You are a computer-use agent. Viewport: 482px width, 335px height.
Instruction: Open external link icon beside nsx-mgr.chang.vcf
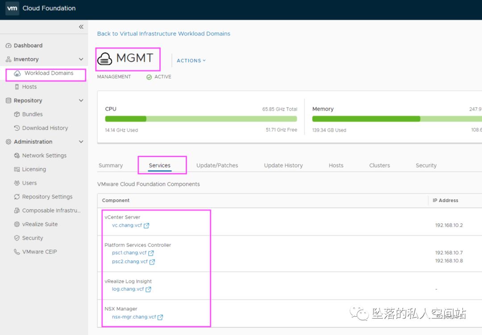point(160,317)
